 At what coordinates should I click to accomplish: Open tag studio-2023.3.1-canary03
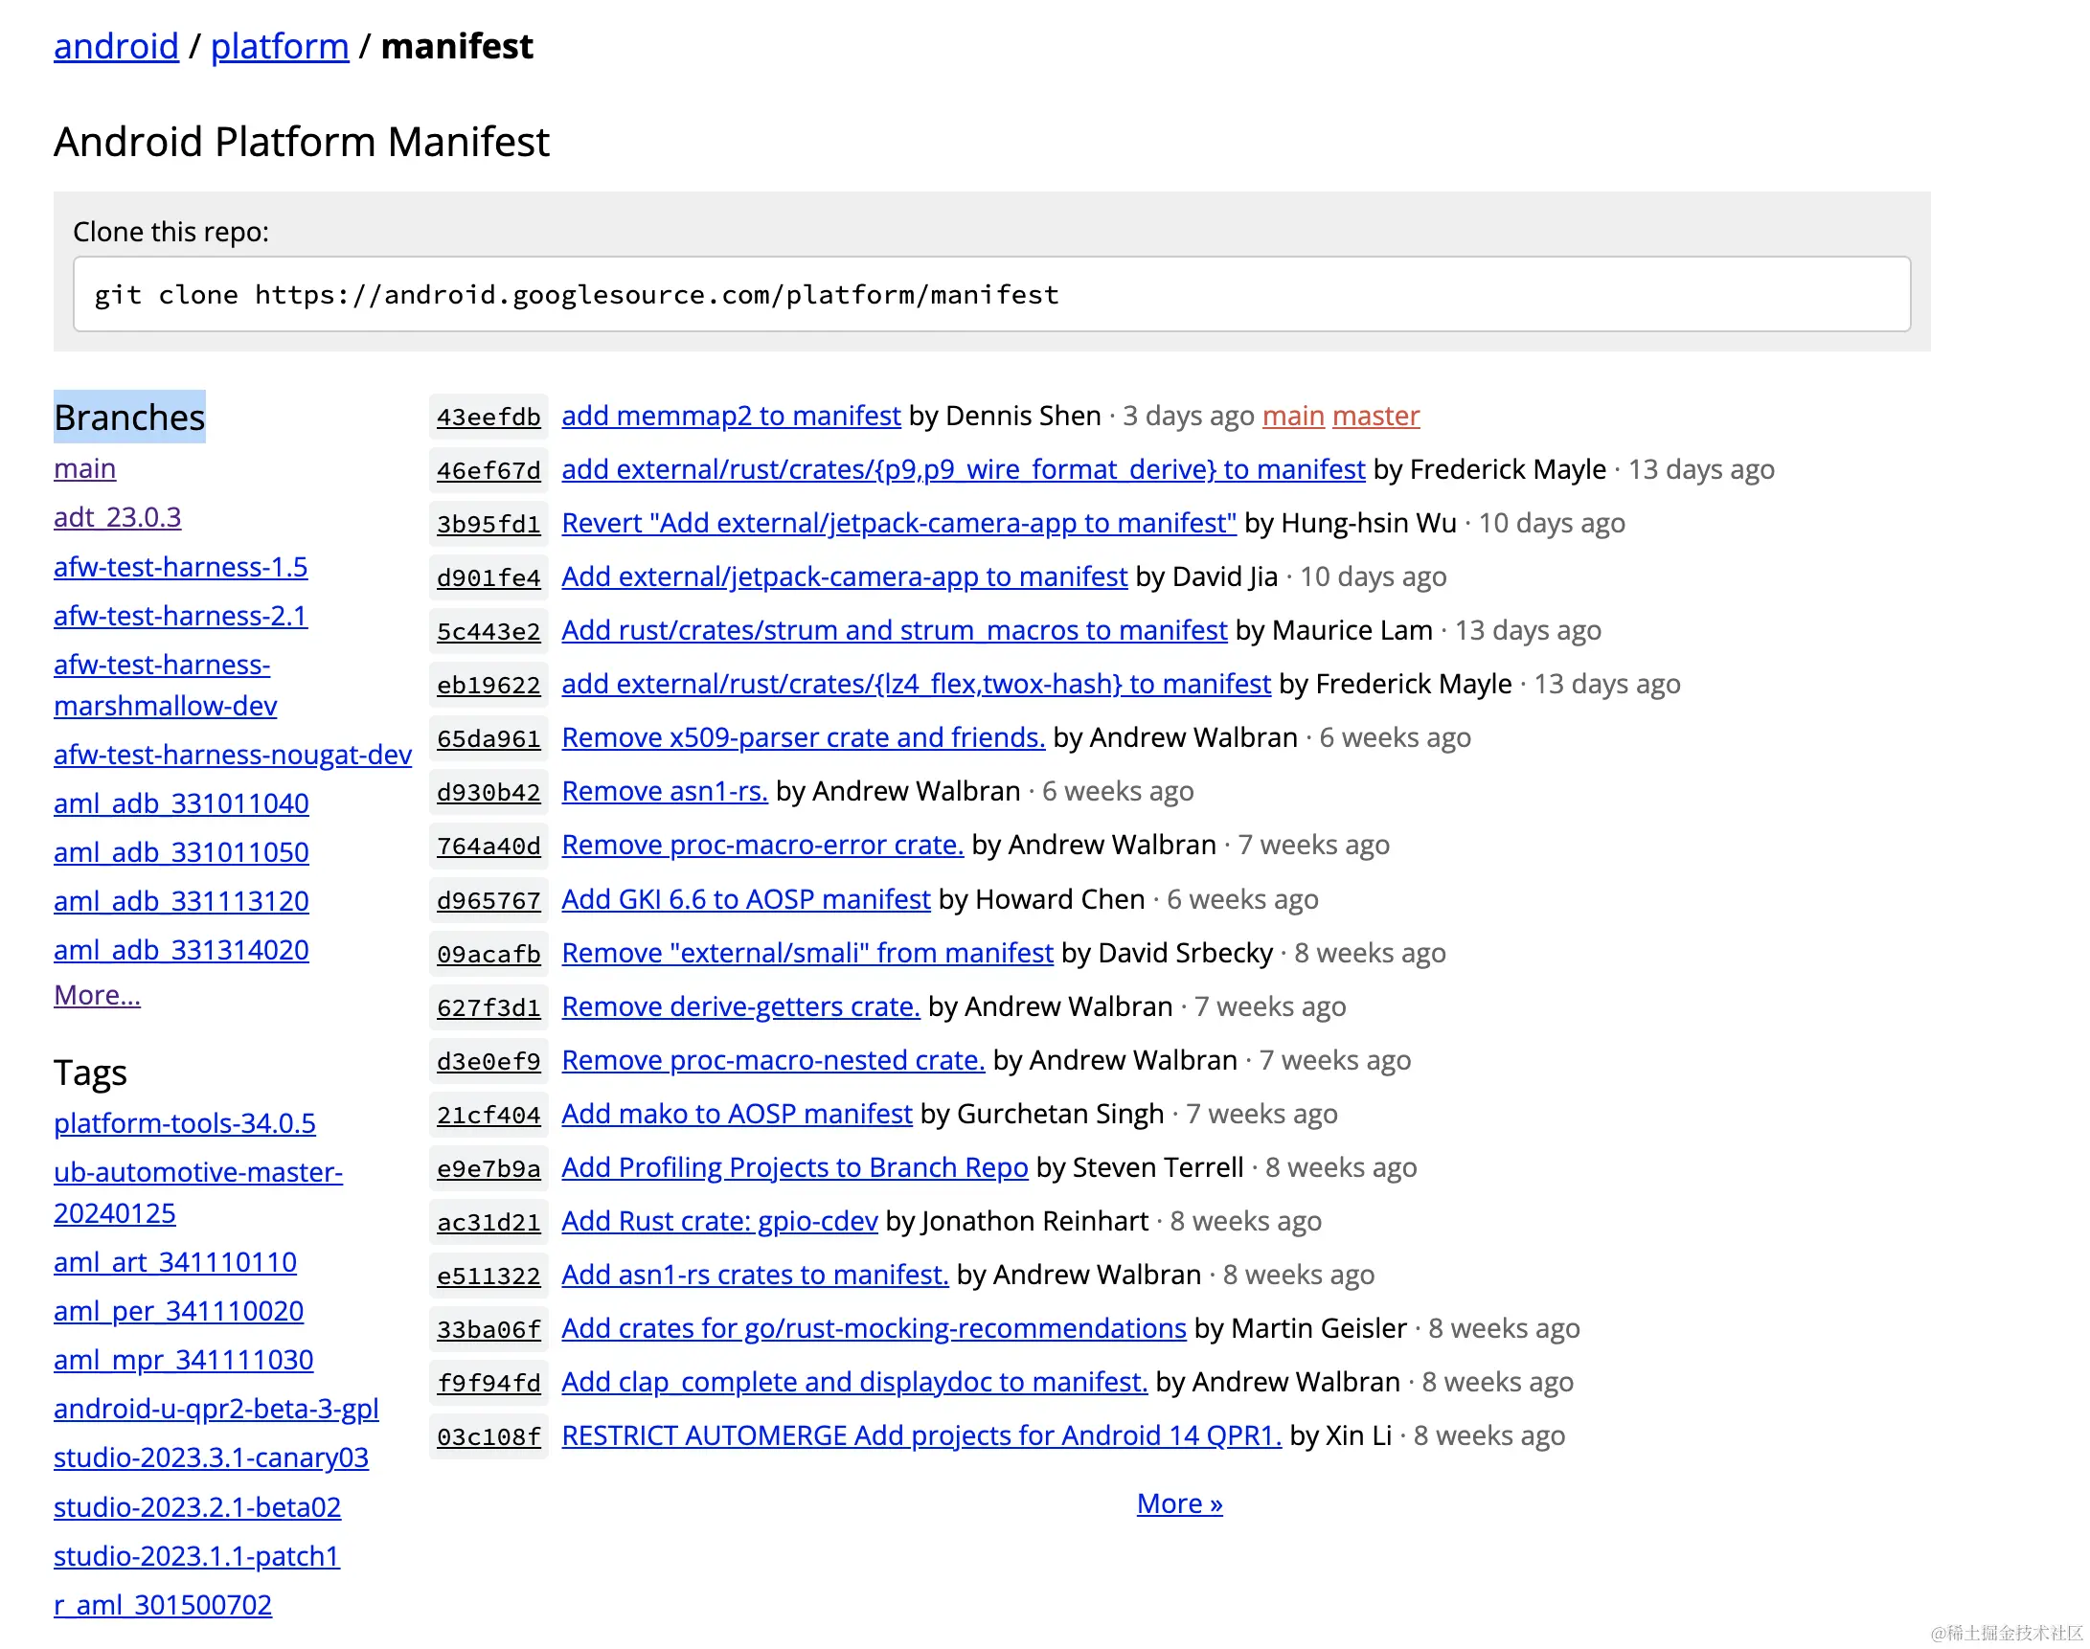pyautogui.click(x=211, y=1457)
